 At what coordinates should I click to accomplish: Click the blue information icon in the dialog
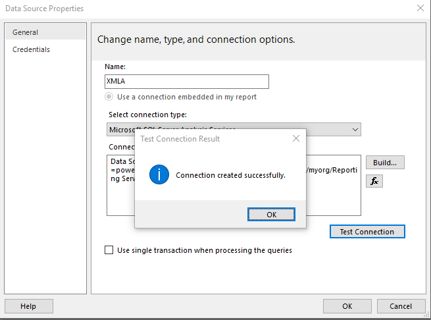(x=159, y=174)
